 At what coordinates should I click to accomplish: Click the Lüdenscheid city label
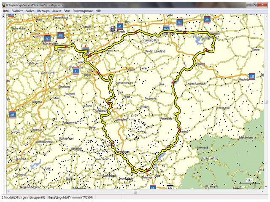[x=121, y=120]
